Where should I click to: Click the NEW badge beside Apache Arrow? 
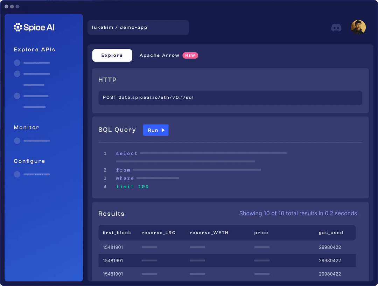click(190, 55)
